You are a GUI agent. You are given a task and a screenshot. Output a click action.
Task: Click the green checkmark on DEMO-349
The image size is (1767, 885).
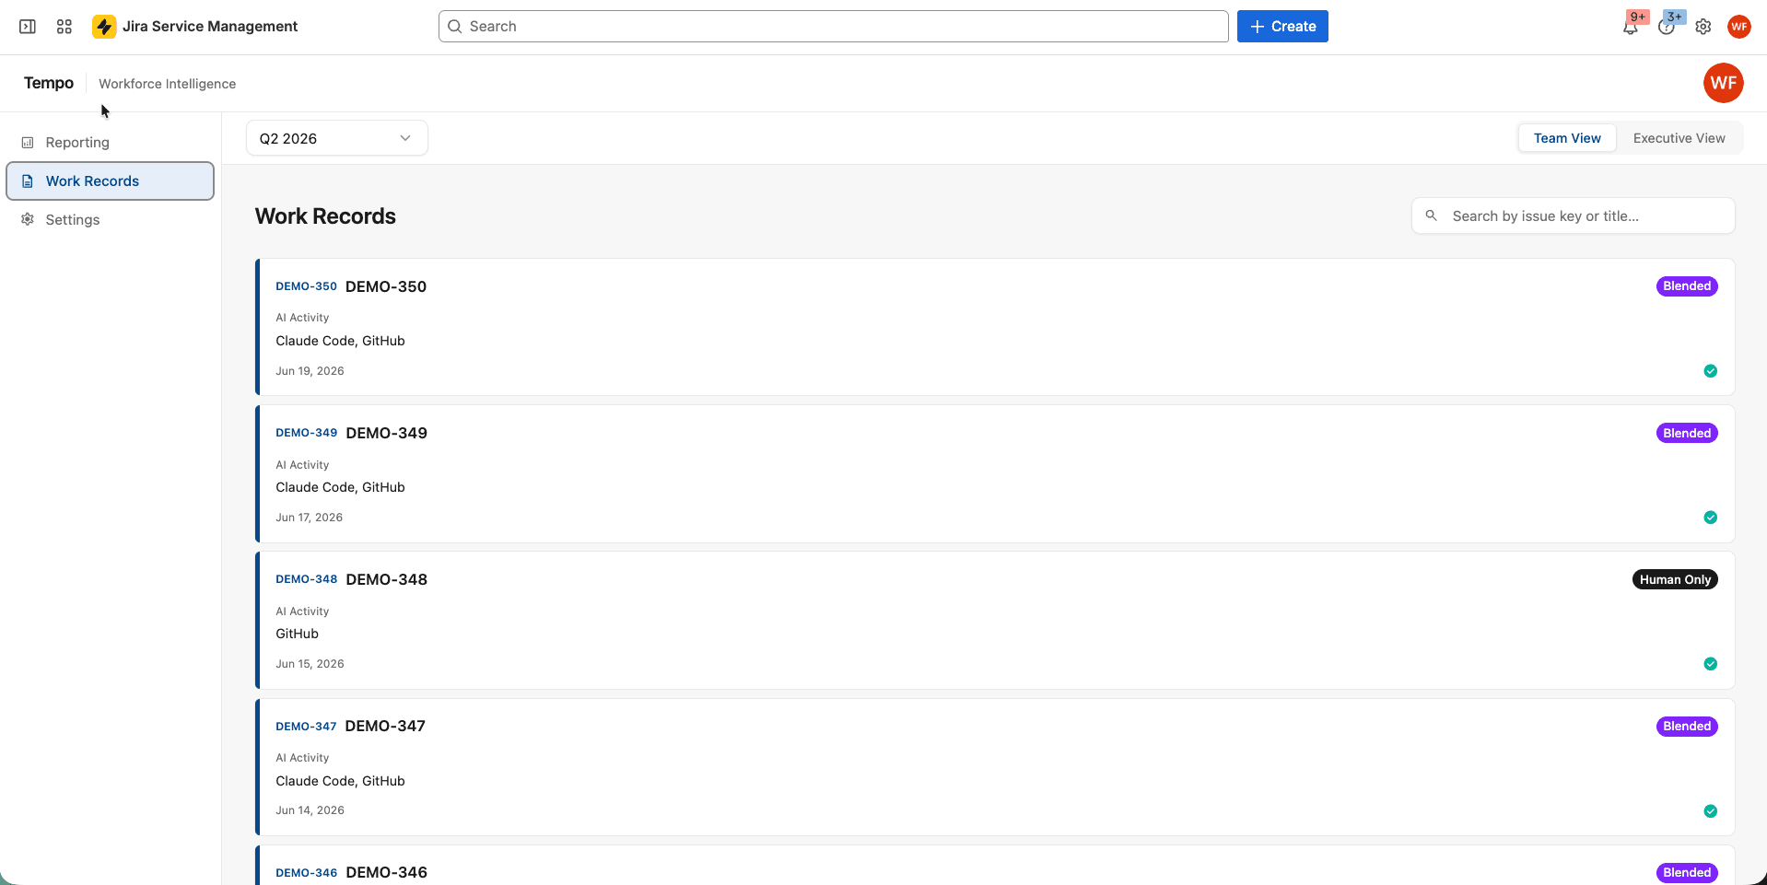click(x=1711, y=518)
